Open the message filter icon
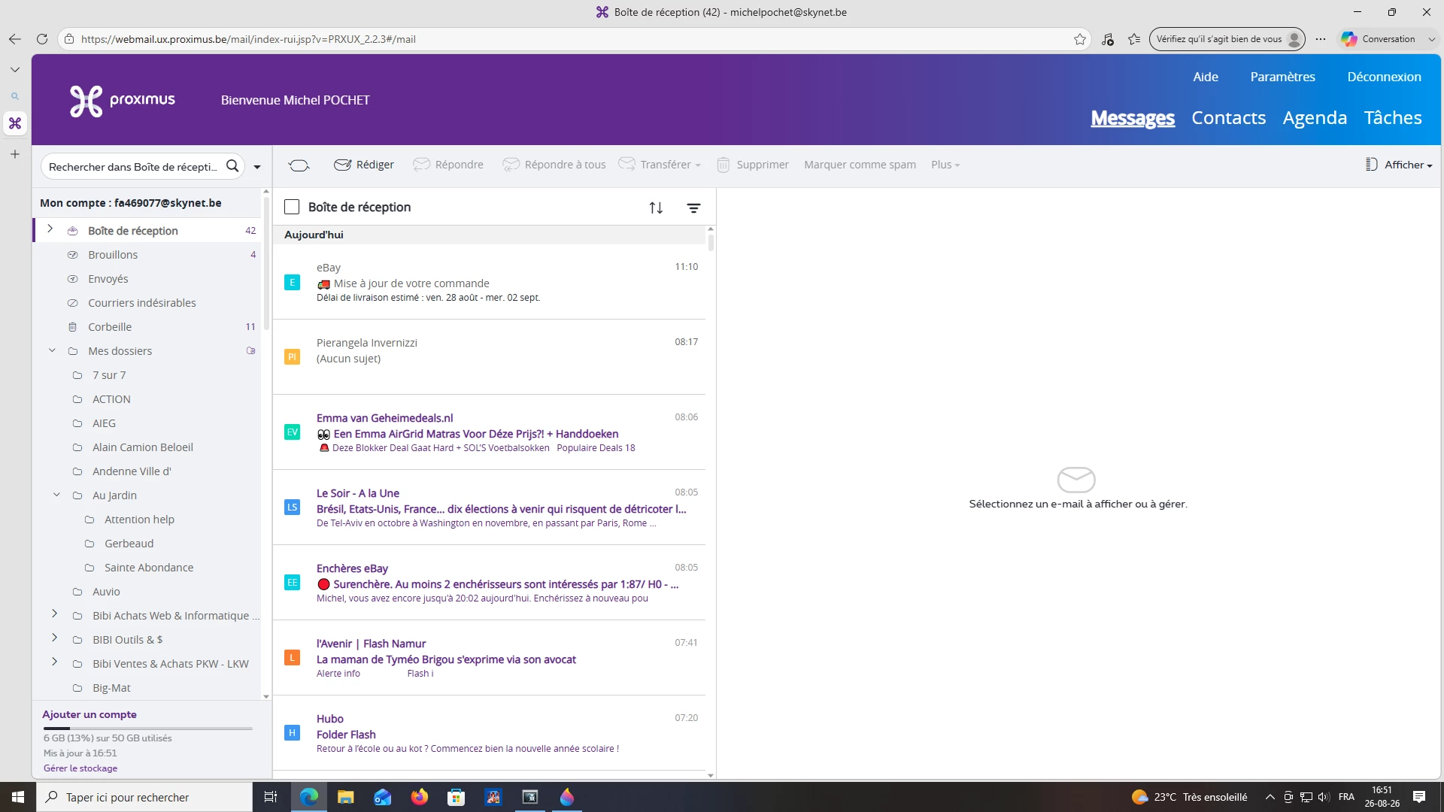 point(693,208)
